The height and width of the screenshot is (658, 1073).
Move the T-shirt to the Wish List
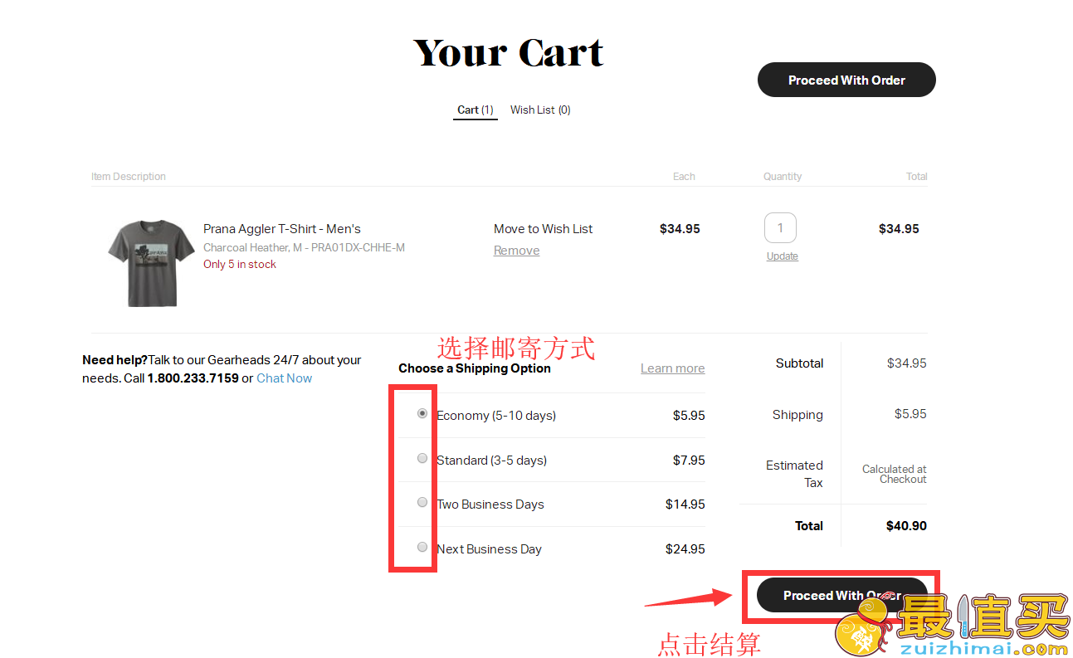544,229
